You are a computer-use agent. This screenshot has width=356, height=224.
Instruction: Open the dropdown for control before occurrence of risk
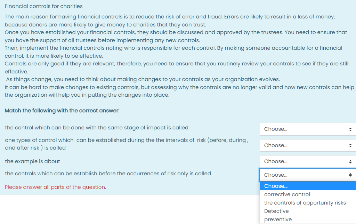click(308, 175)
